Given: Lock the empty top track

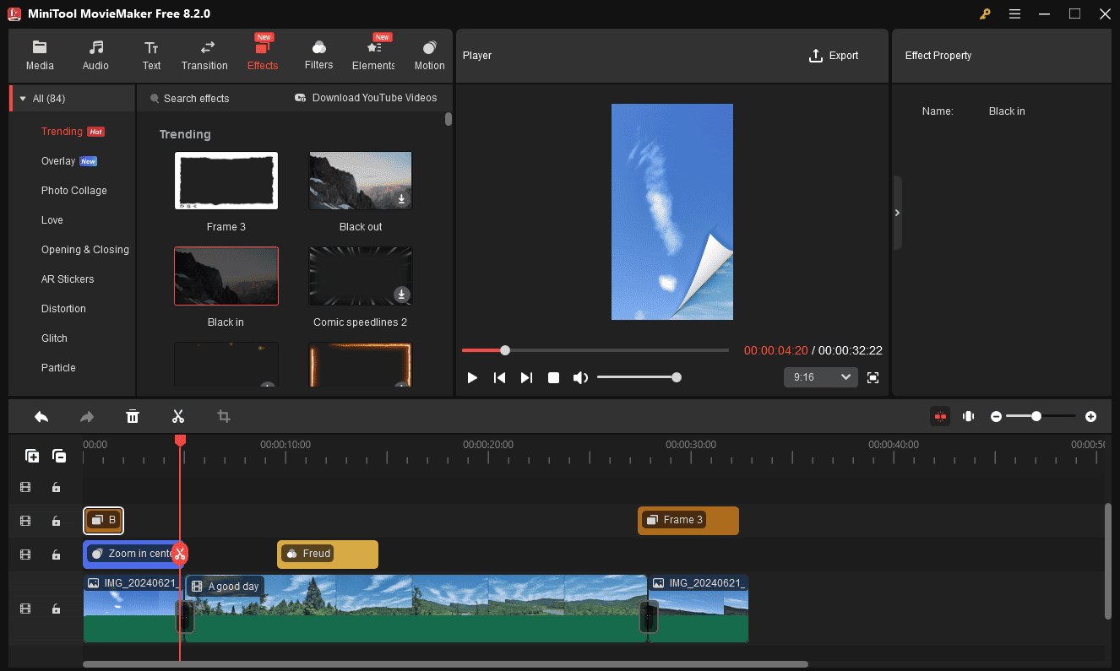Looking at the screenshot, I should (56, 487).
